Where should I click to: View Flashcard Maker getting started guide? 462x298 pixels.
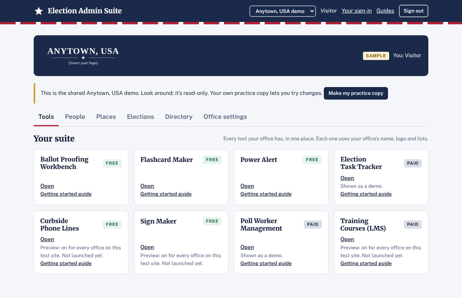pos(166,194)
